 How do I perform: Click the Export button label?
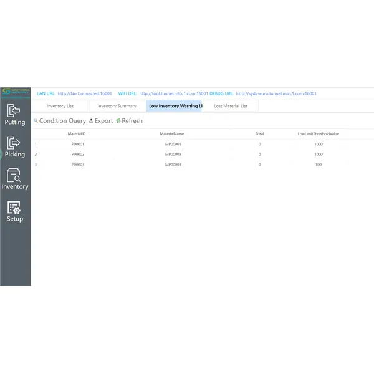(x=103, y=121)
